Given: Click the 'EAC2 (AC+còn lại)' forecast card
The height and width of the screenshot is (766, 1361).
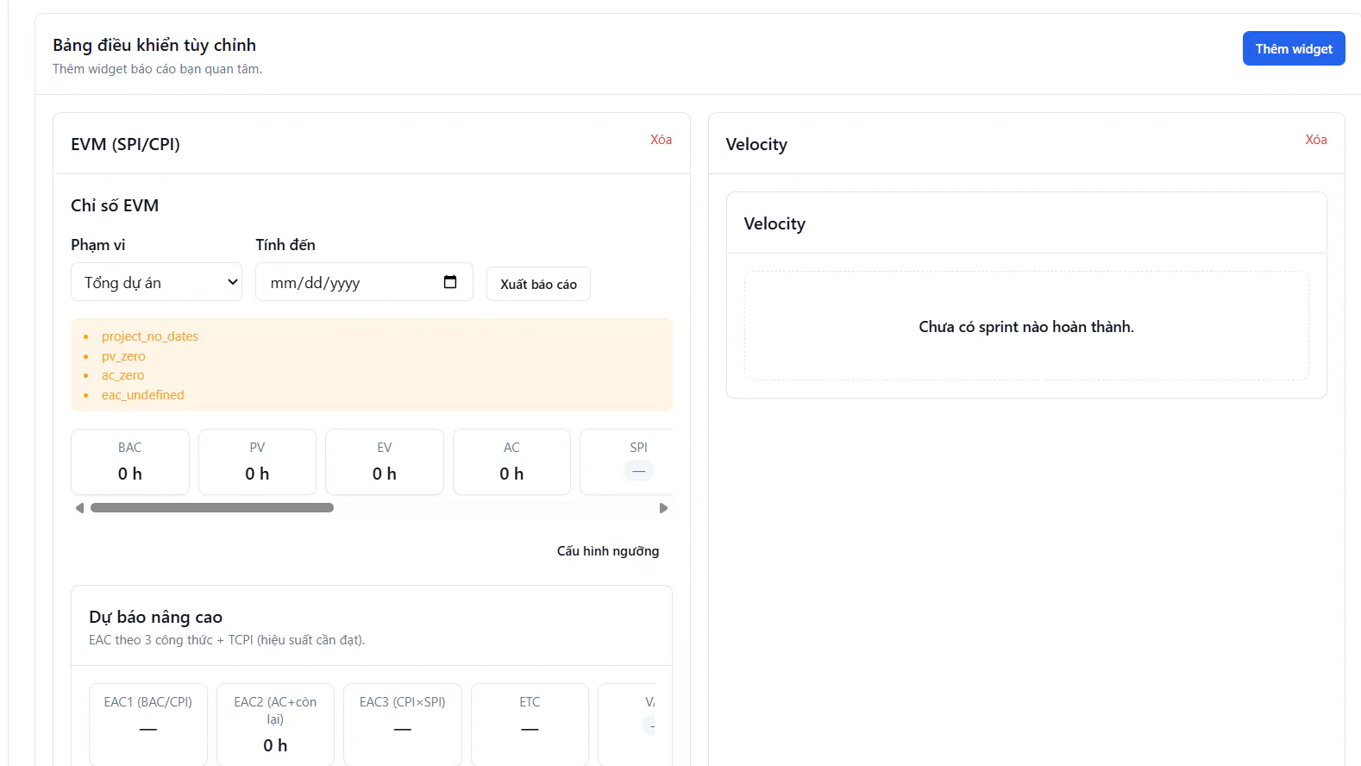Looking at the screenshot, I should pos(275,725).
